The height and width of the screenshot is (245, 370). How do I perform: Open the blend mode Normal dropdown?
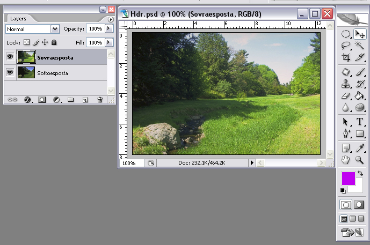(x=55, y=29)
